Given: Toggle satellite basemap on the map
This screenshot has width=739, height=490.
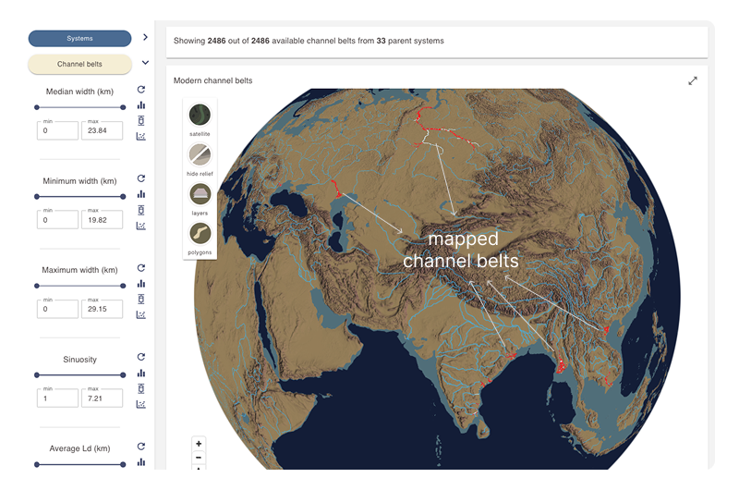Looking at the screenshot, I should [x=200, y=115].
